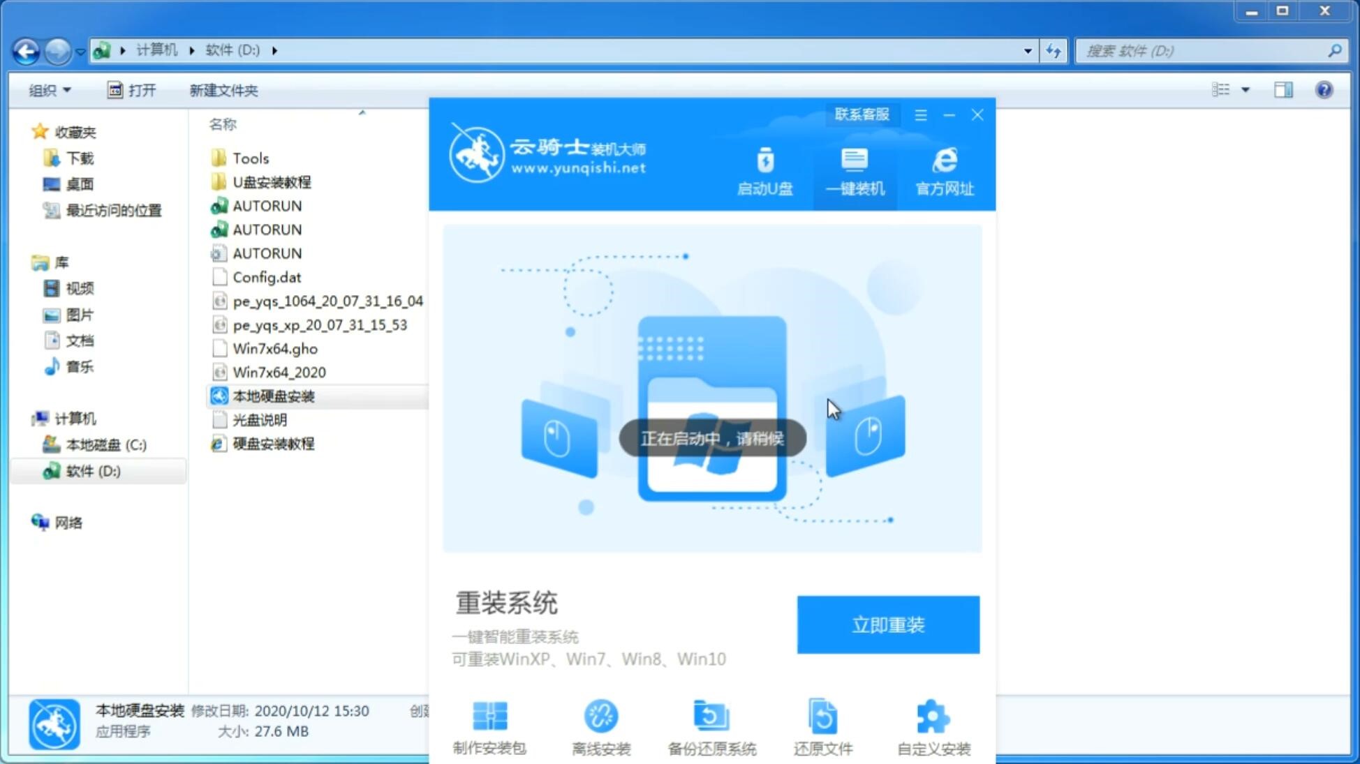The width and height of the screenshot is (1360, 764).
Task: Open 联系客服 customer service link
Action: 859,114
